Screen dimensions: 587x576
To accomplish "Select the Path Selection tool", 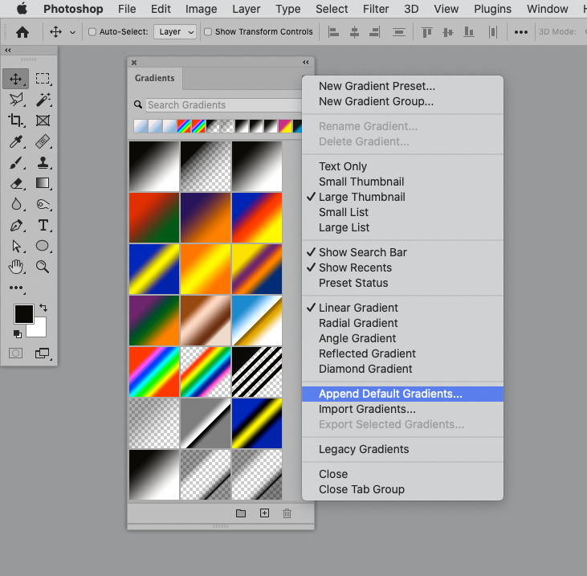I will [x=16, y=246].
